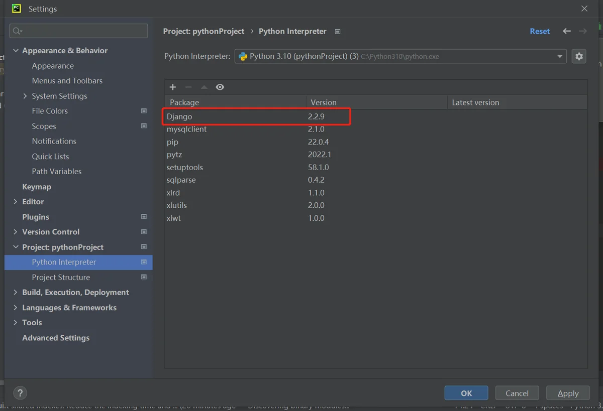Click project-level icon beside Scopes
The width and height of the screenshot is (603, 411).
pos(144,126)
